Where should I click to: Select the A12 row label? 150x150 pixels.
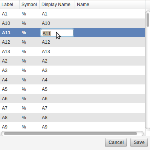click(6, 42)
